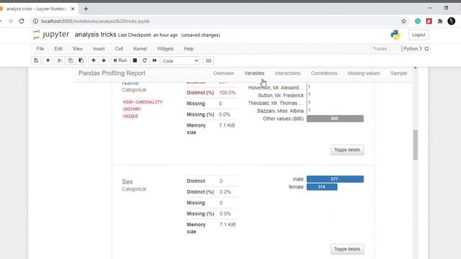Go to the Missing values section
Viewport: 461px width, 259px height.
point(364,73)
